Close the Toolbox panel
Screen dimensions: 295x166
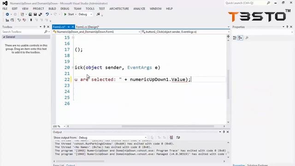48,27
